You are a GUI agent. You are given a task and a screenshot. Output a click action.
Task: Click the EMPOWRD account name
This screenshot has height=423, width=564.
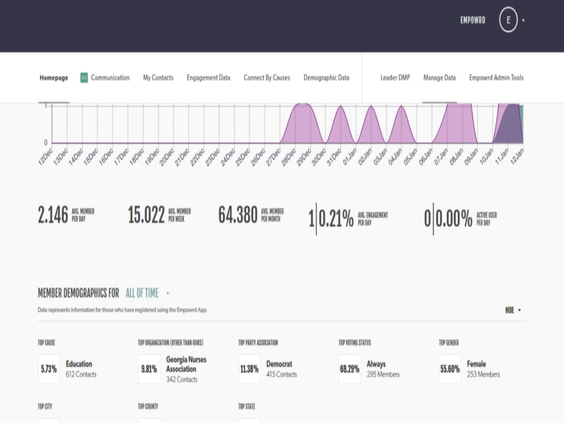tap(473, 20)
